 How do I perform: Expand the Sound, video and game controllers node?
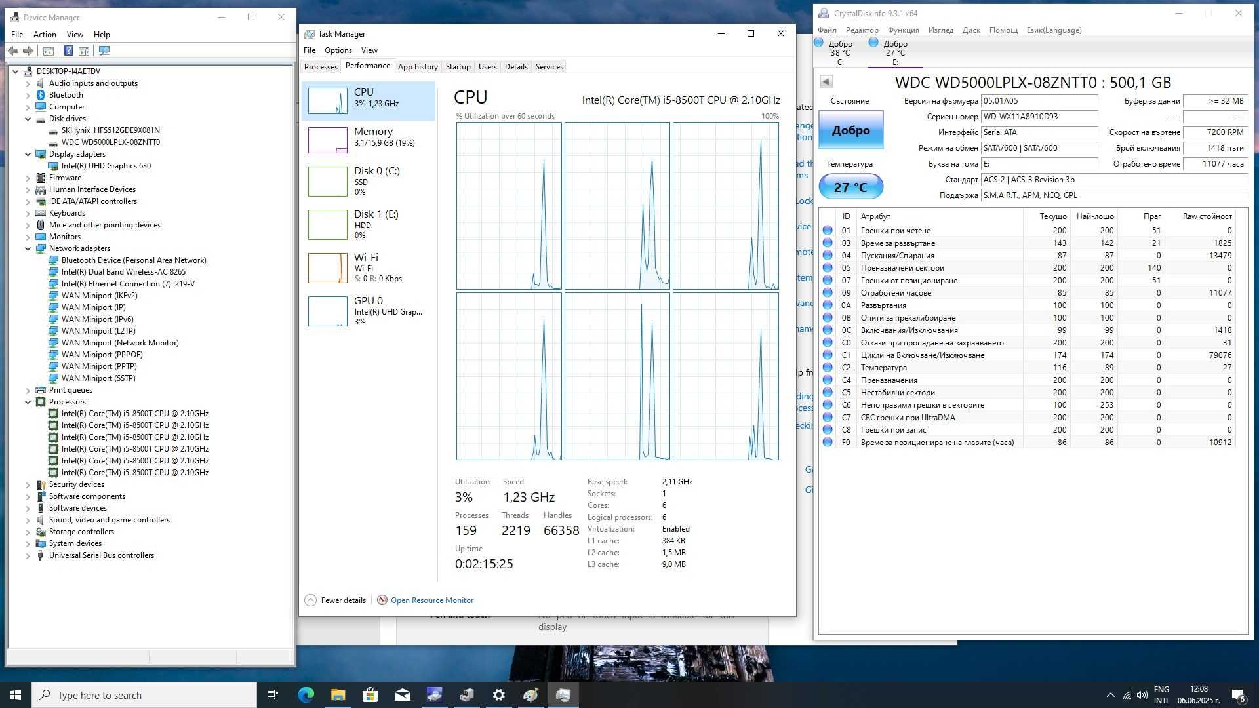(28, 520)
